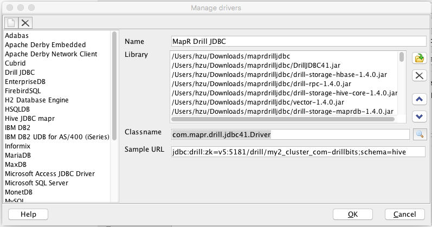Add library file with folder icon
The width and height of the screenshot is (432, 227).
point(420,58)
